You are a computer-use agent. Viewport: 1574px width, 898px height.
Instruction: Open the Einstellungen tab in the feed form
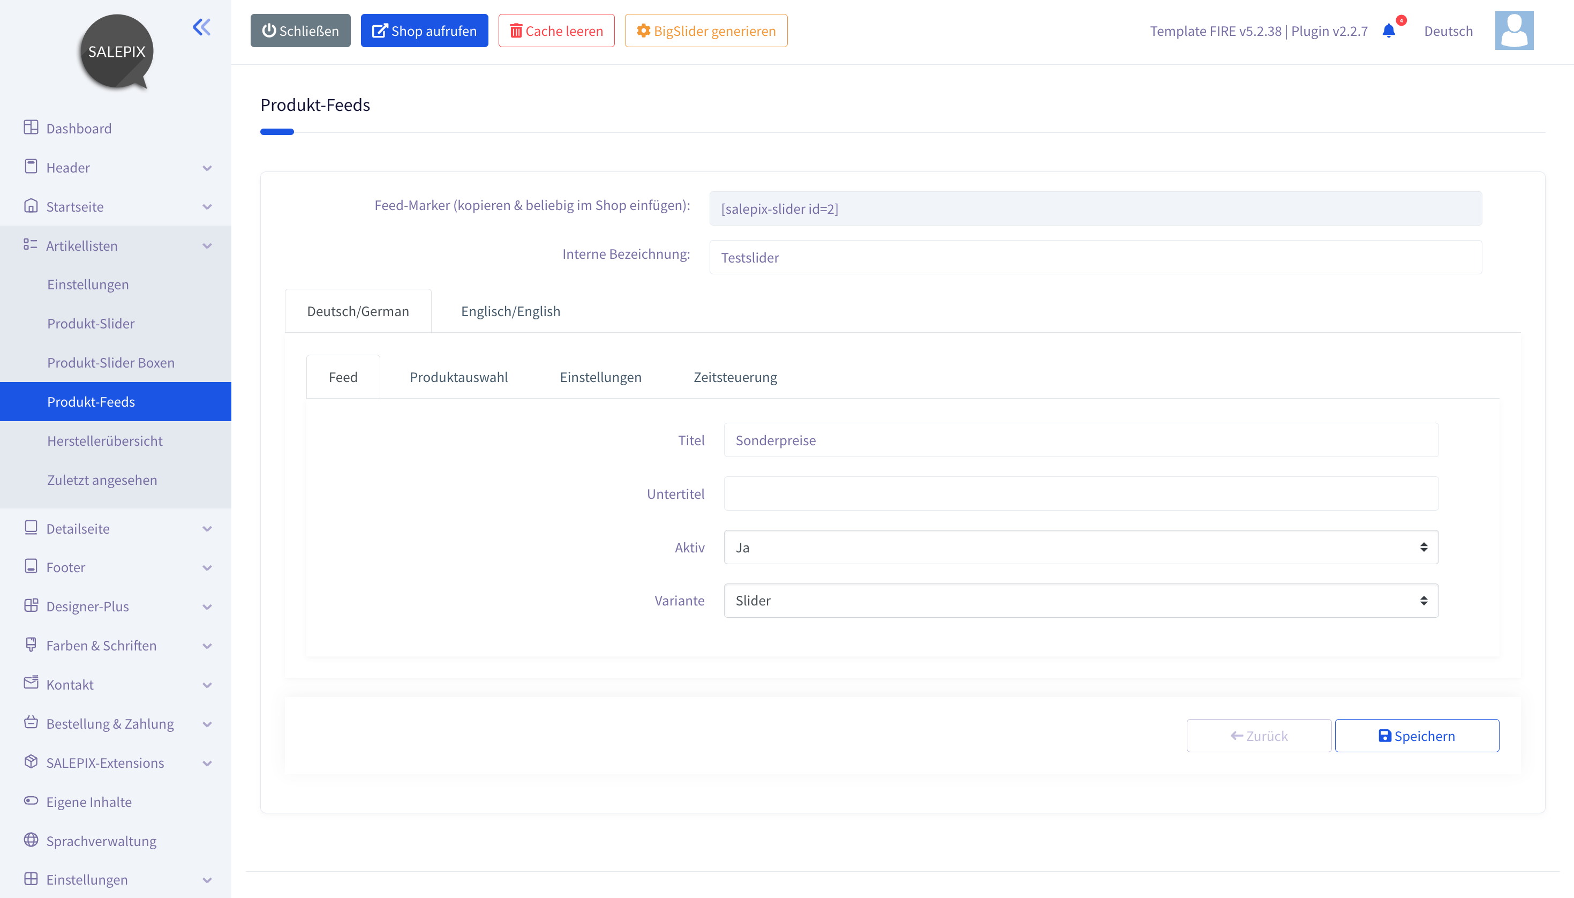[x=600, y=377]
